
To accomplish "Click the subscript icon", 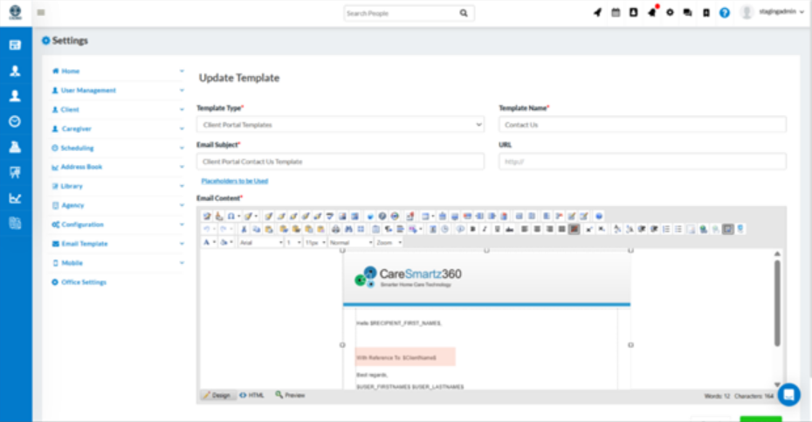I will tap(602, 229).
